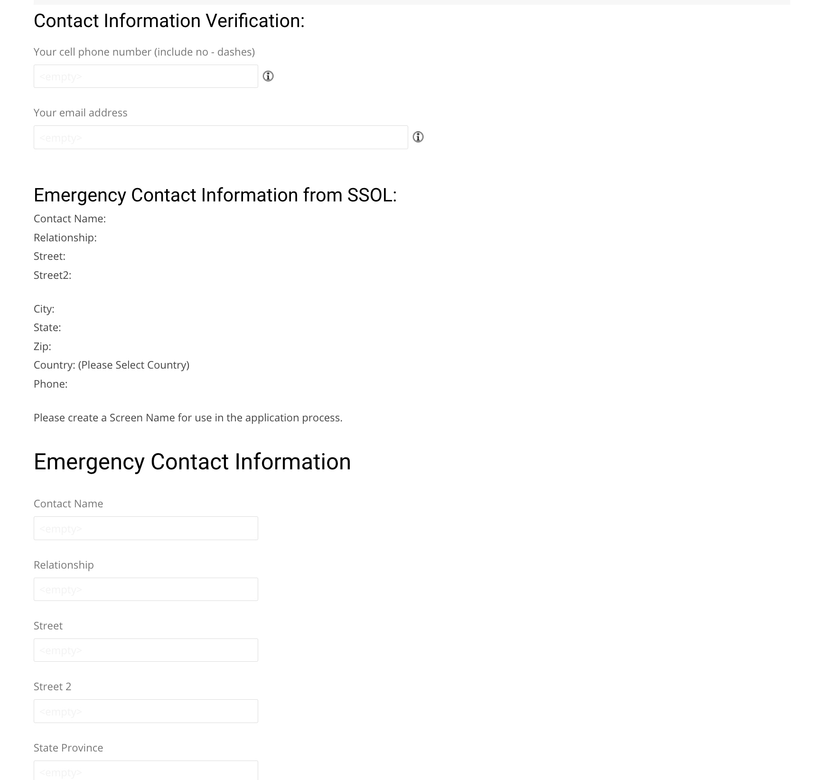The height and width of the screenshot is (780, 823).
Task: Click the 'Emergency Contact Information from SSOL:' heading
Action: (x=215, y=195)
